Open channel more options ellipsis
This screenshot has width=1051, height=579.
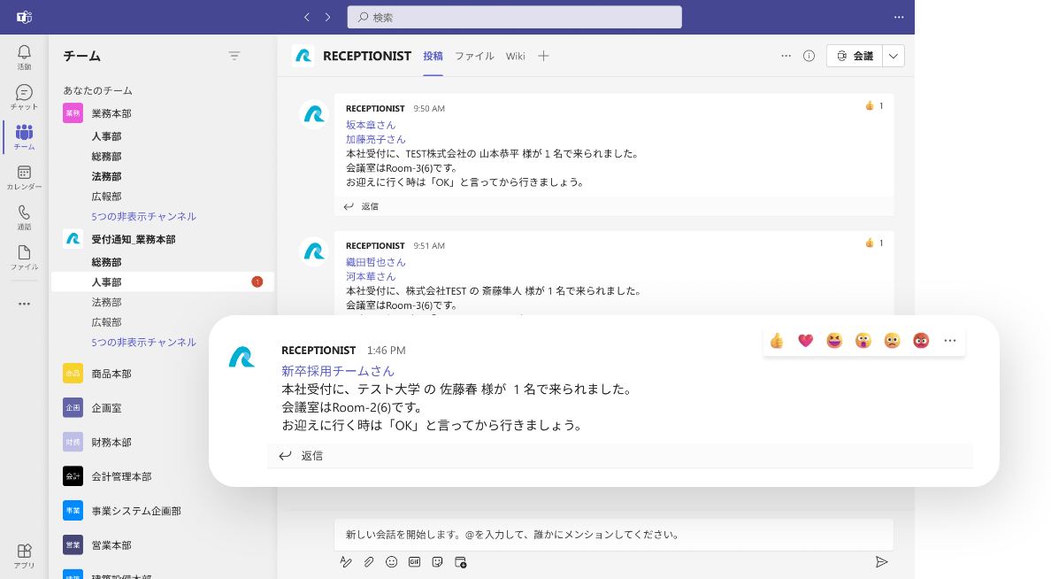[x=786, y=56]
